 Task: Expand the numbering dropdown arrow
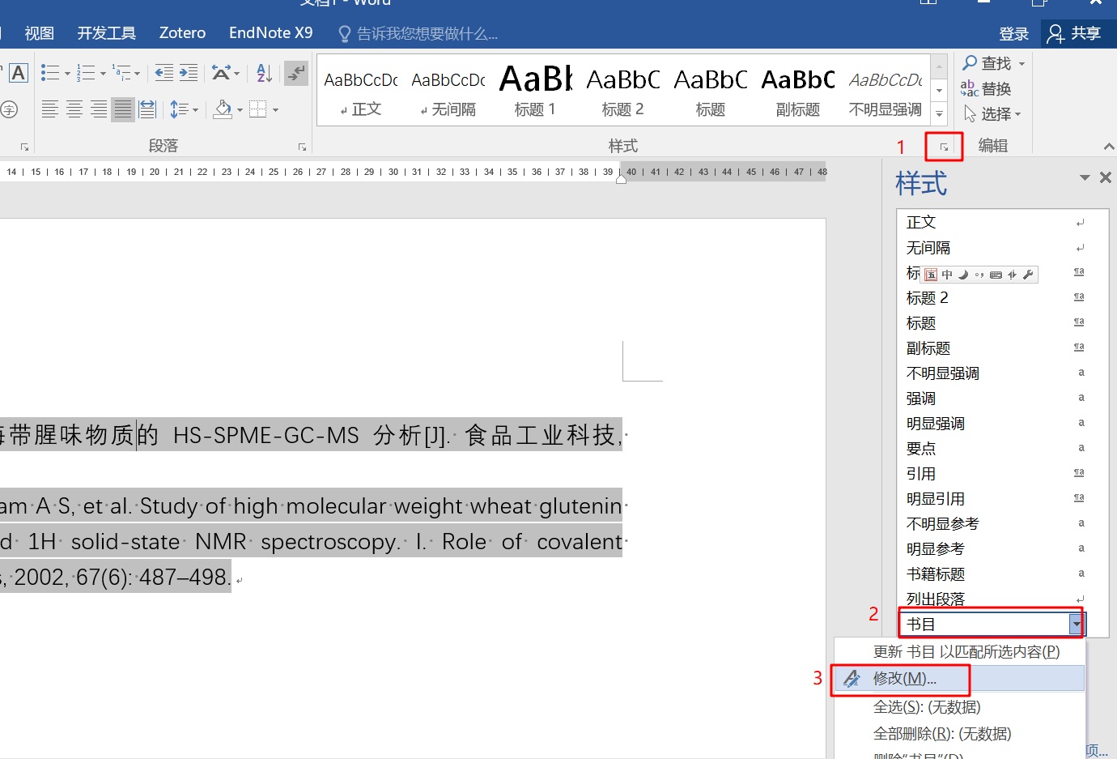click(x=103, y=74)
